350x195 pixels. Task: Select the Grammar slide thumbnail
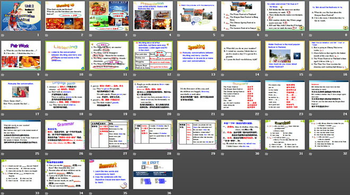click(65, 135)
